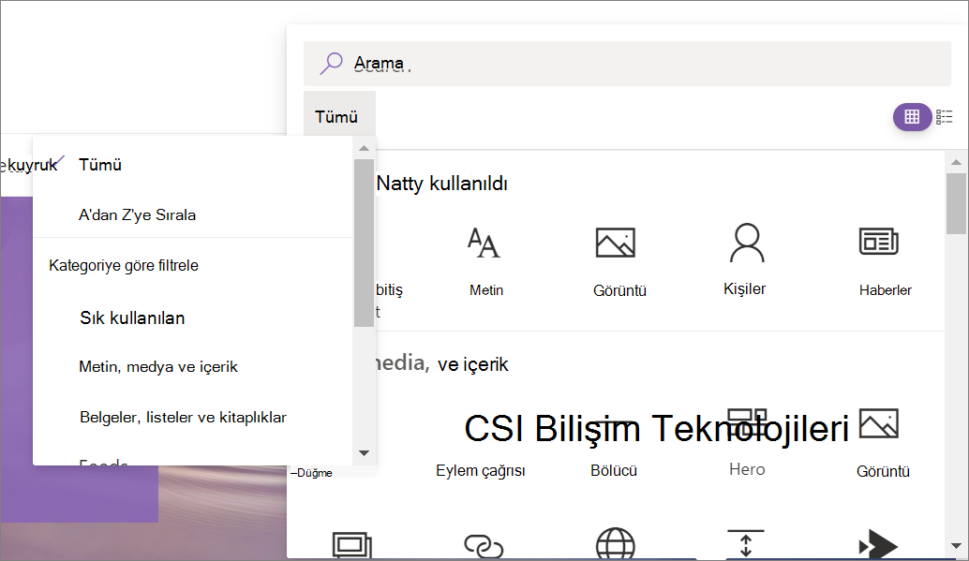The width and height of the screenshot is (969, 561).
Task: Add the Bölücü web part
Action: click(x=614, y=471)
